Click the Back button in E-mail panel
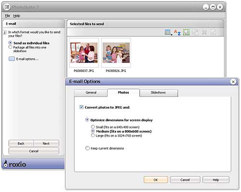The height and width of the screenshot is (192, 241). 21,143
